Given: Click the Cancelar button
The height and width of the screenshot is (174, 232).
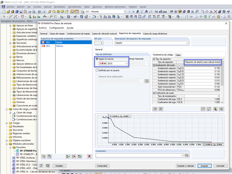Looking at the screenshot, I should (220, 166).
